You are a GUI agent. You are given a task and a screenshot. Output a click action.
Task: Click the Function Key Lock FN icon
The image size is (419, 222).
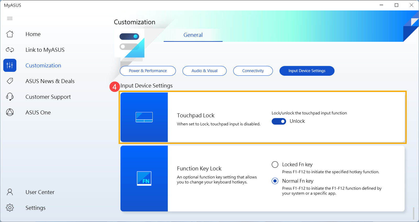click(144, 178)
